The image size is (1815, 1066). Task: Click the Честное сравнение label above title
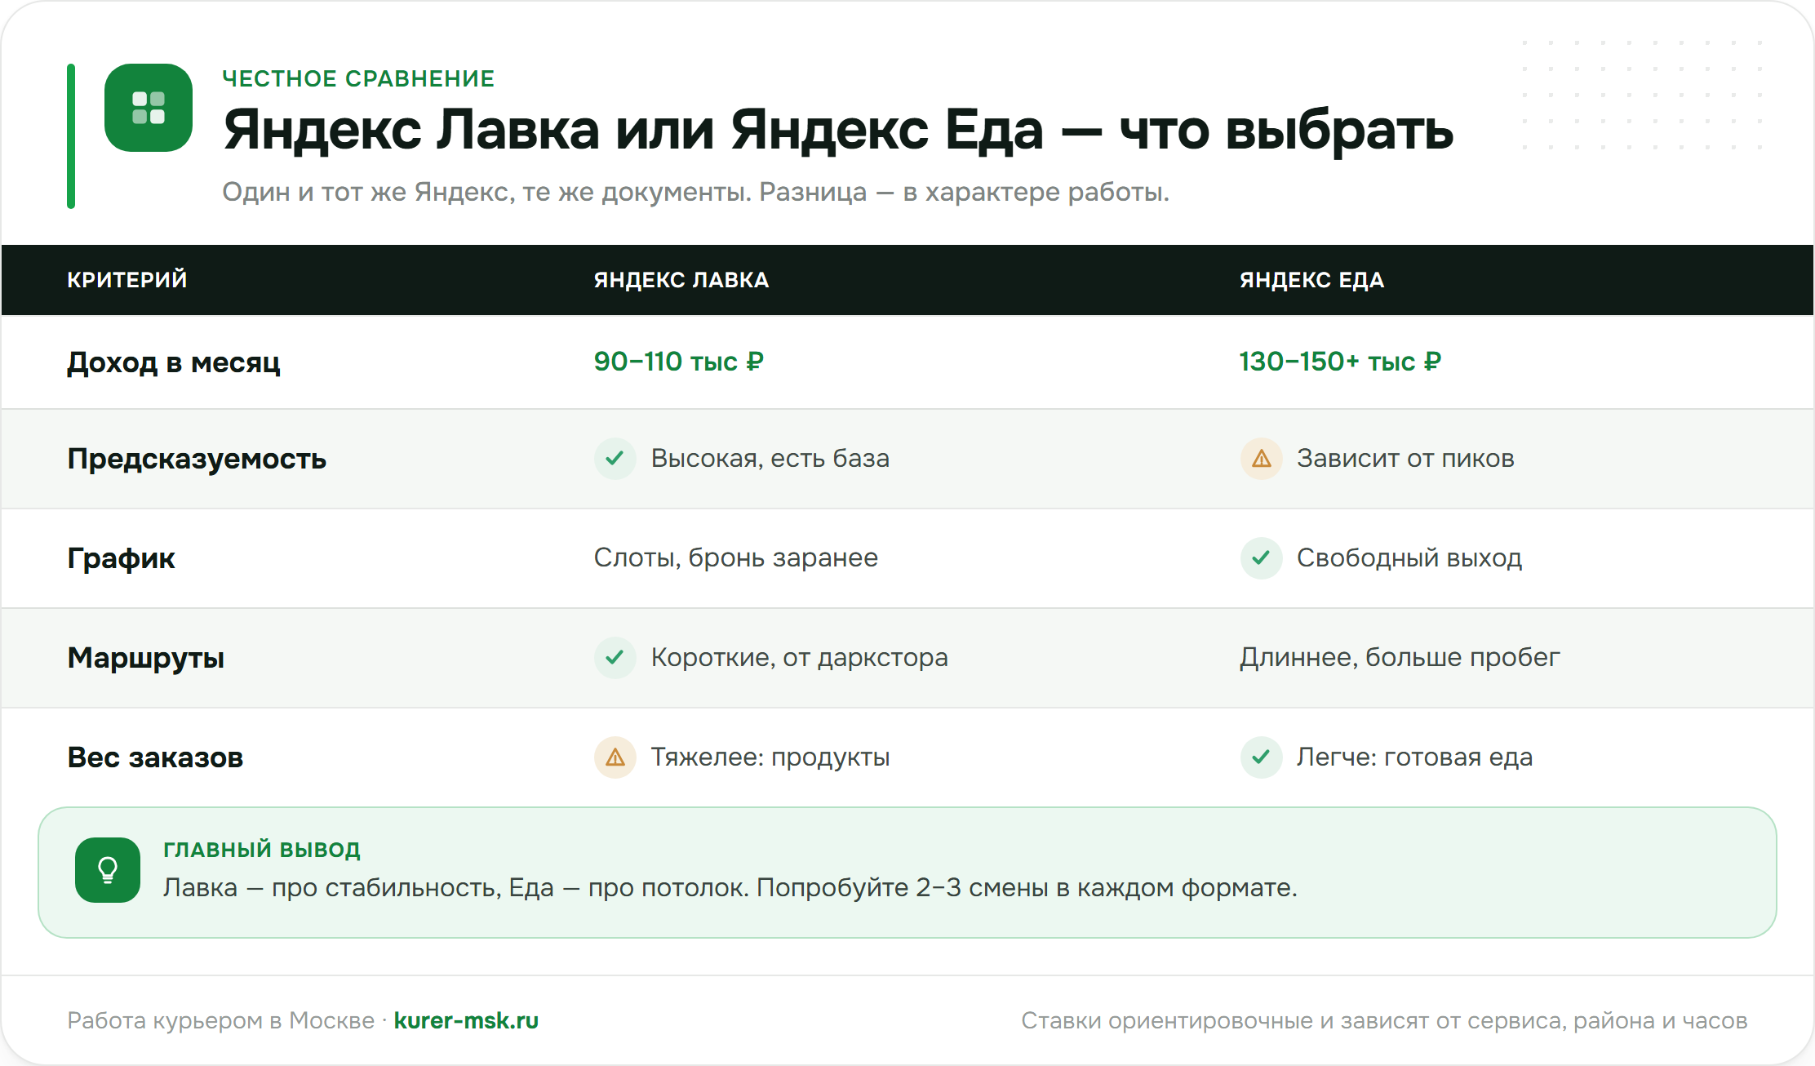pos(358,78)
